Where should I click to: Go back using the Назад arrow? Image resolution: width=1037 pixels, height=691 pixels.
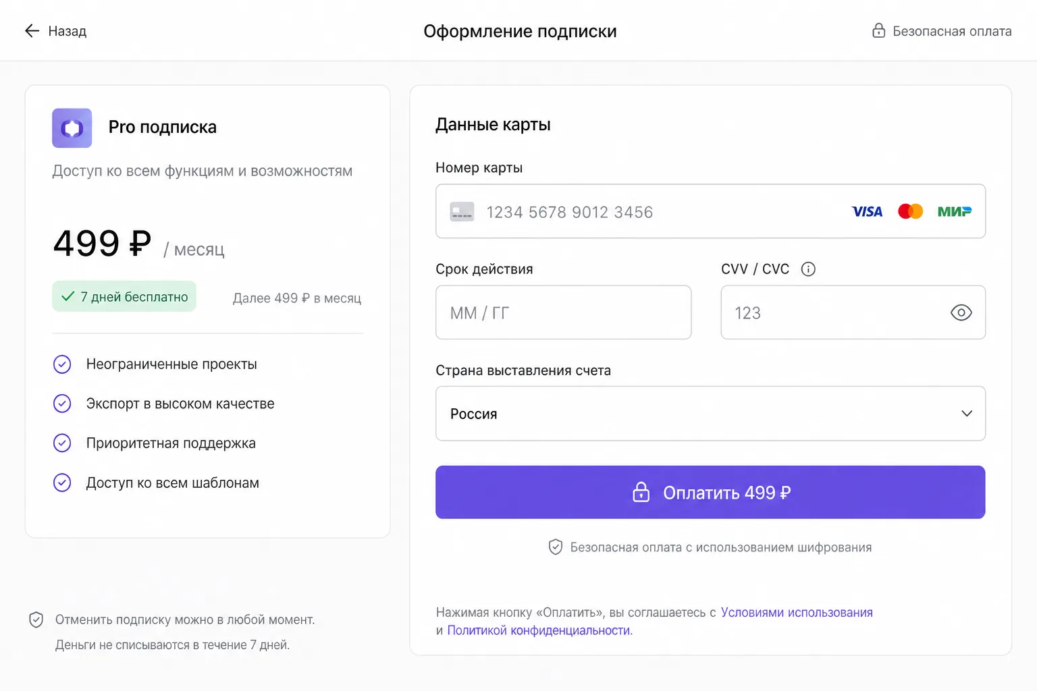tap(32, 30)
